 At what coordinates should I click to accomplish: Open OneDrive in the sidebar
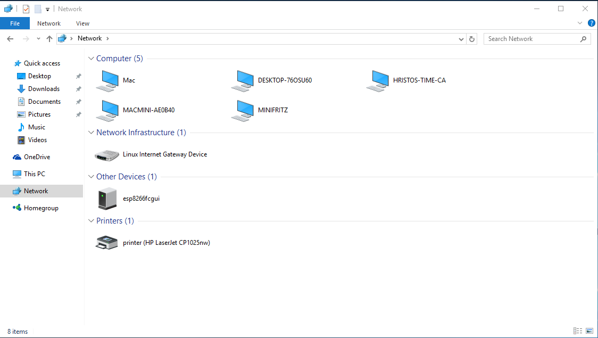point(37,157)
